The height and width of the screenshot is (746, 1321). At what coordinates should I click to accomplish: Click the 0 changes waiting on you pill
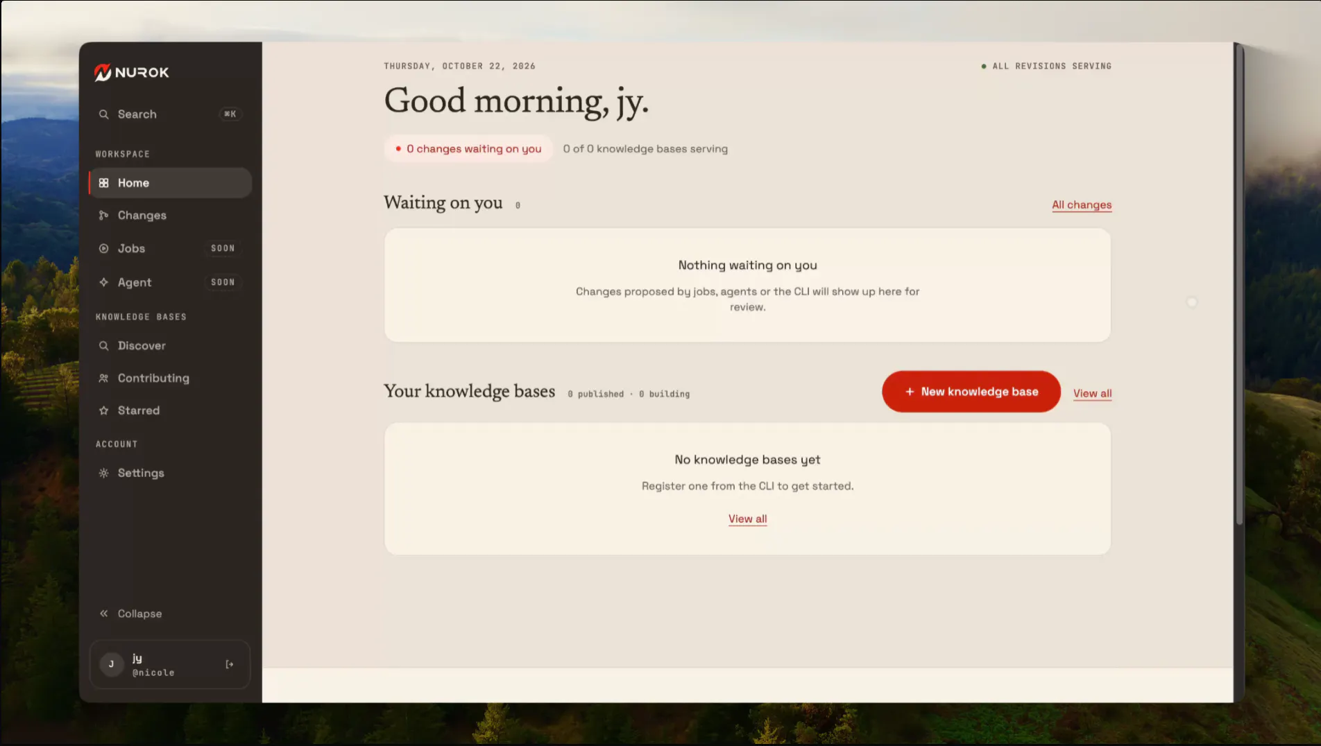[468, 148]
